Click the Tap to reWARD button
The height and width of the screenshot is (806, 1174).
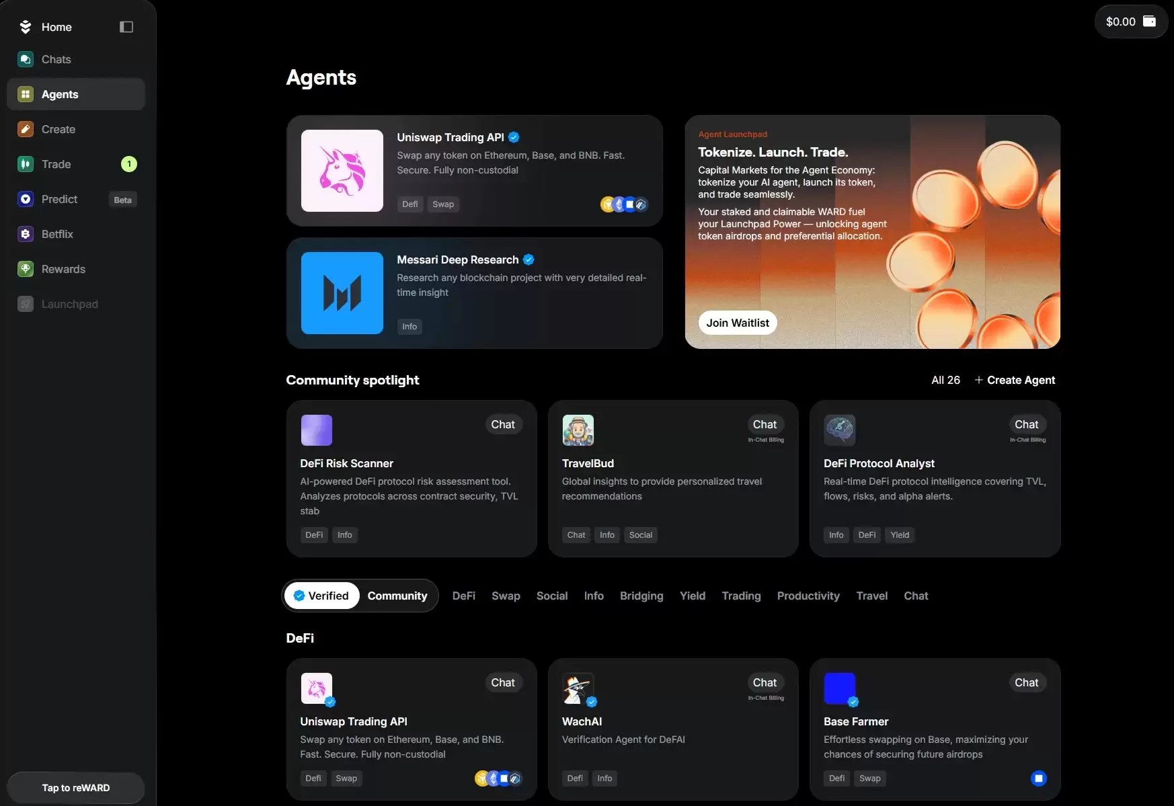point(76,788)
